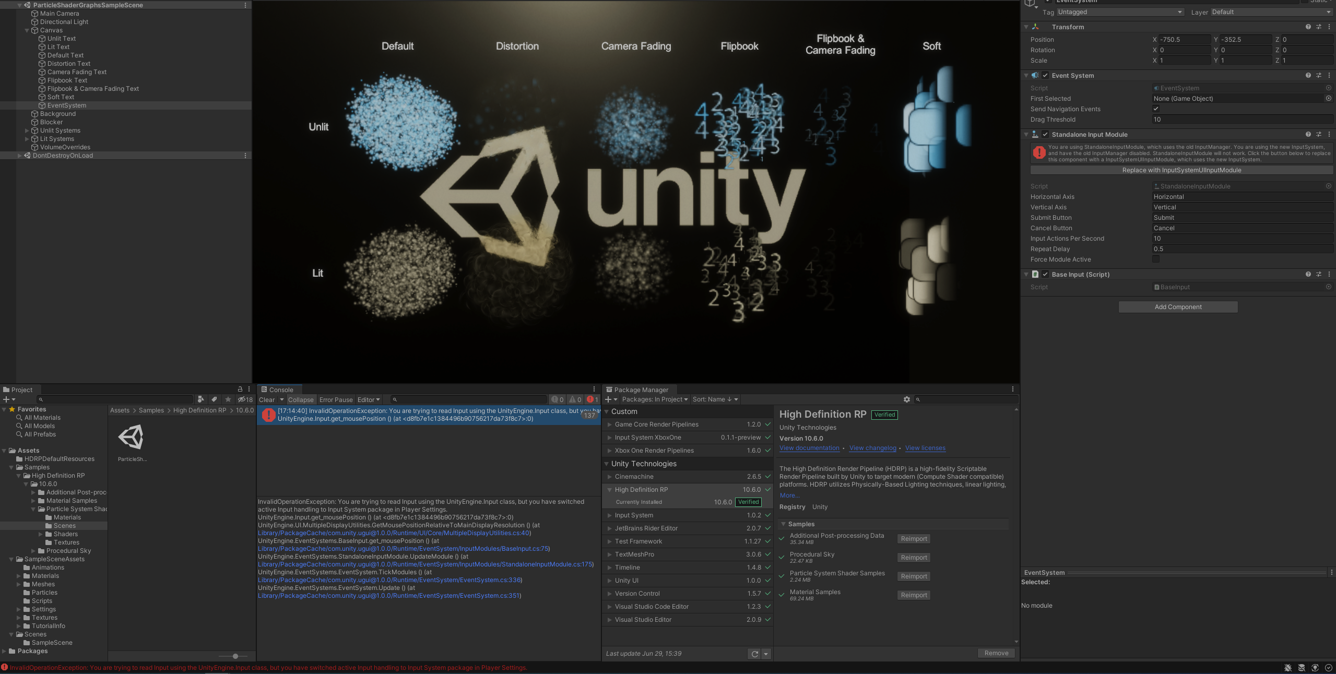1336x674 pixels.
Task: Click the create asset plus icon in Project panel
Action: 6,399
